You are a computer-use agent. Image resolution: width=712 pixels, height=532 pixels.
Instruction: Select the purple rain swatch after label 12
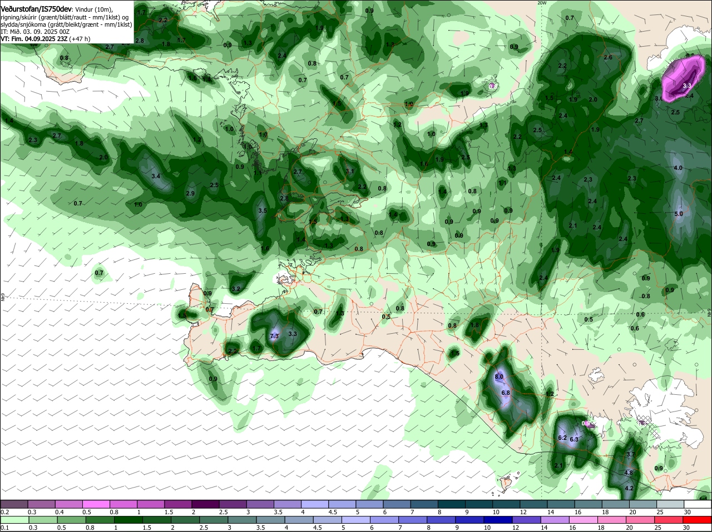(526, 520)
